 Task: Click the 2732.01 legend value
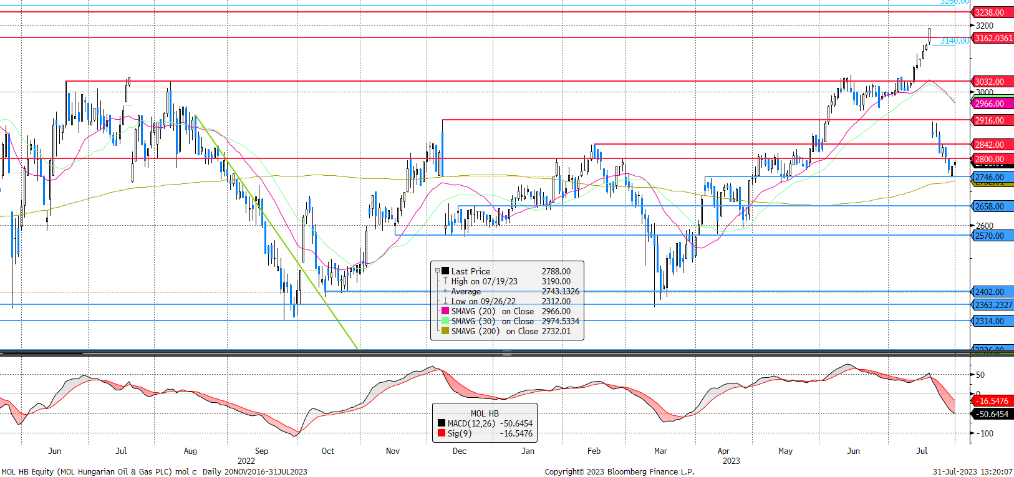pos(556,331)
